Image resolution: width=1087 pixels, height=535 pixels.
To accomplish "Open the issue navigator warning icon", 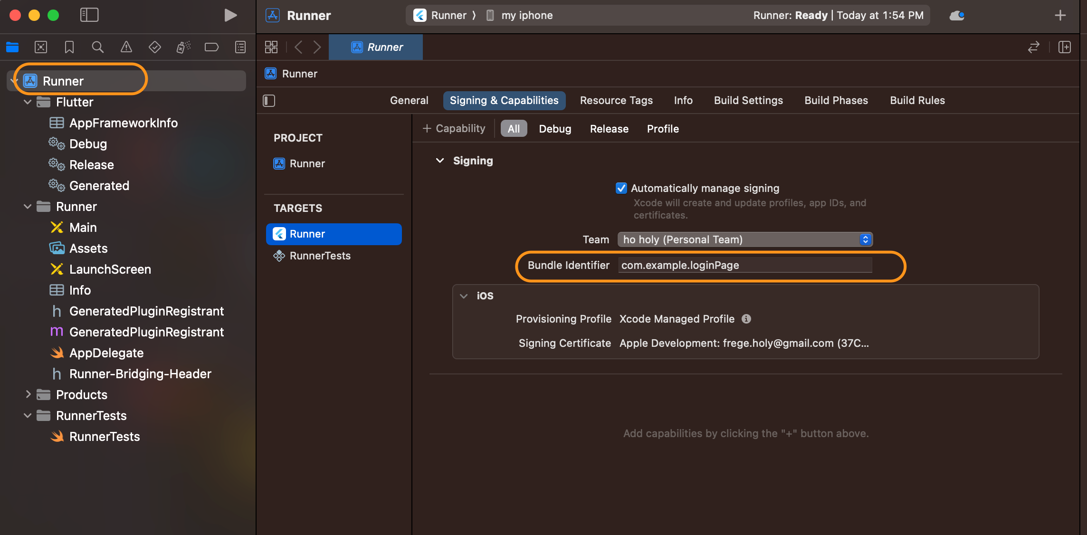I will [x=126, y=47].
